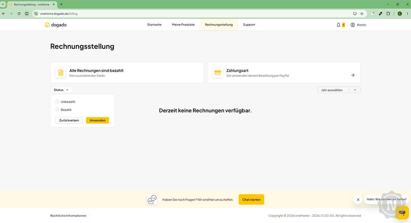This screenshot has width=411, height=223.
Task: Go back in browser history
Action: click(x=3, y=14)
